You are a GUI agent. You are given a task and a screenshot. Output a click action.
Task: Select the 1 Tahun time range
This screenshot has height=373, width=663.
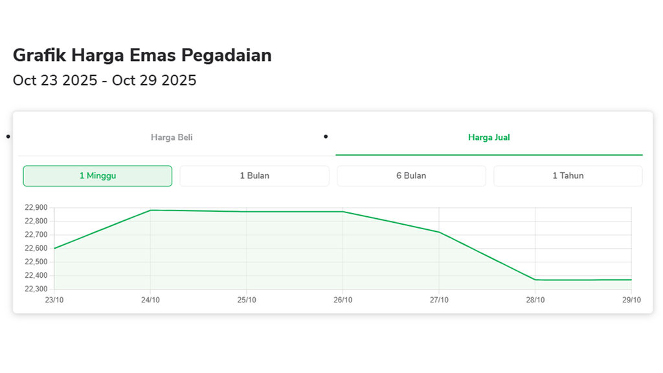568,175
